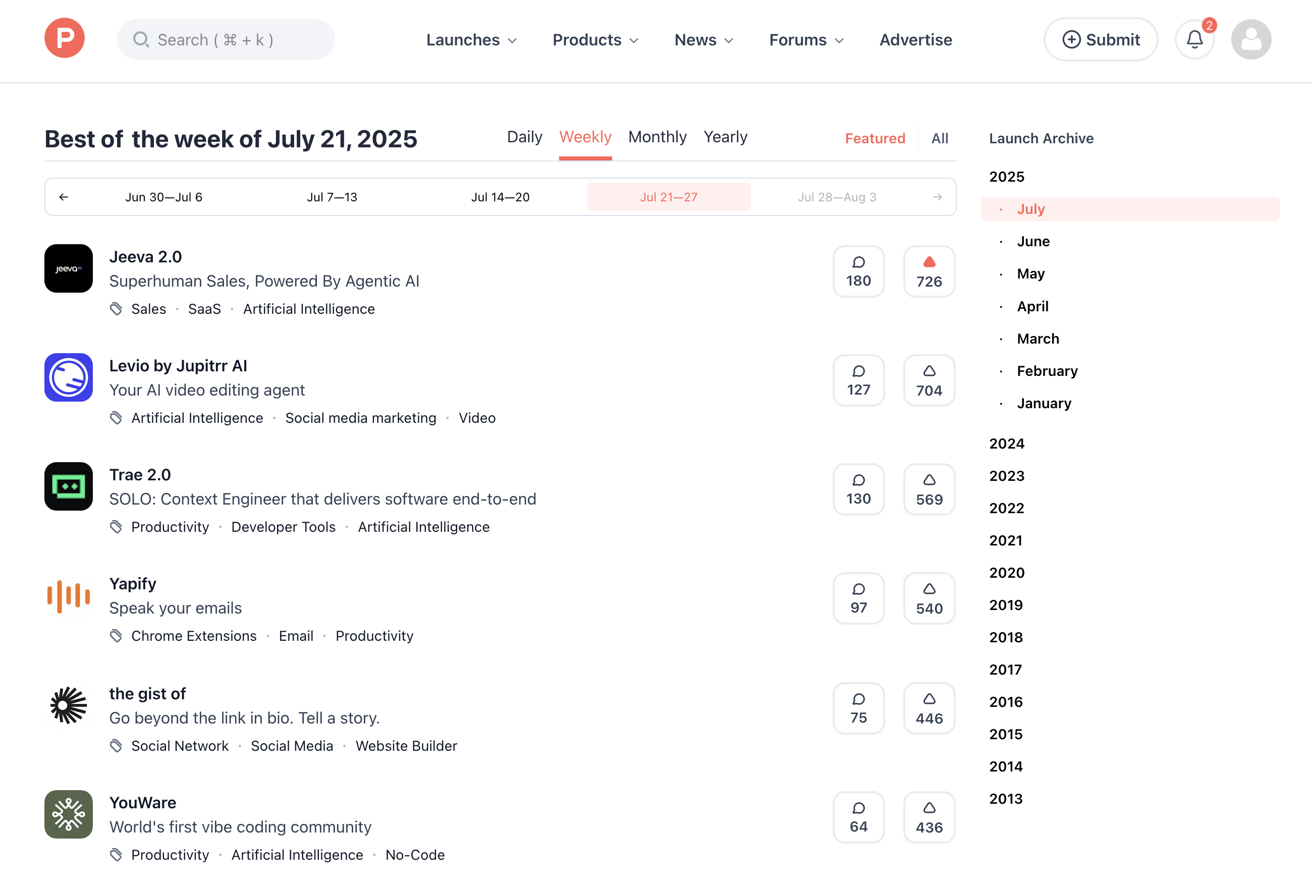
Task: Select week Jul 7—13
Action: [332, 197]
